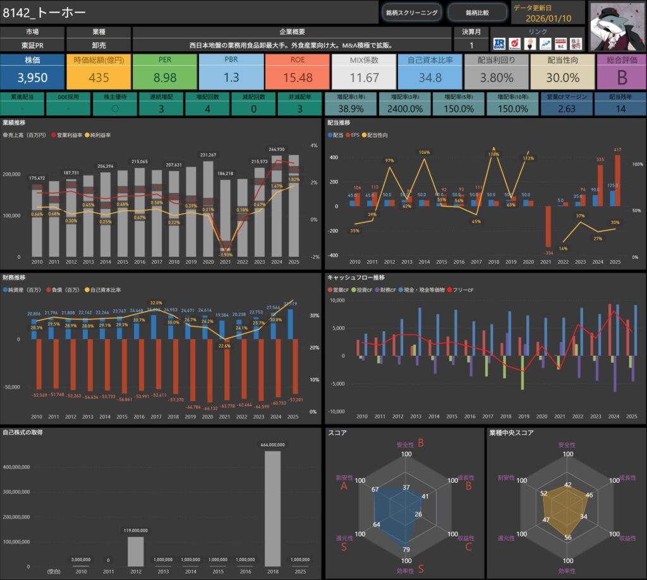Click 営業利益率 red legend marker

point(54,135)
